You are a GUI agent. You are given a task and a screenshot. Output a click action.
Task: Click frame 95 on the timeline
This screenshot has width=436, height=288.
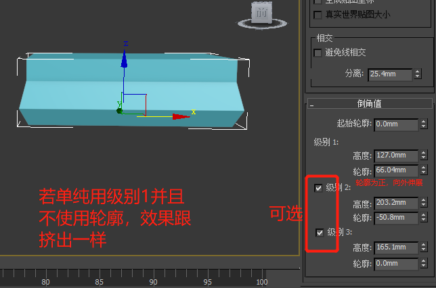(207, 282)
